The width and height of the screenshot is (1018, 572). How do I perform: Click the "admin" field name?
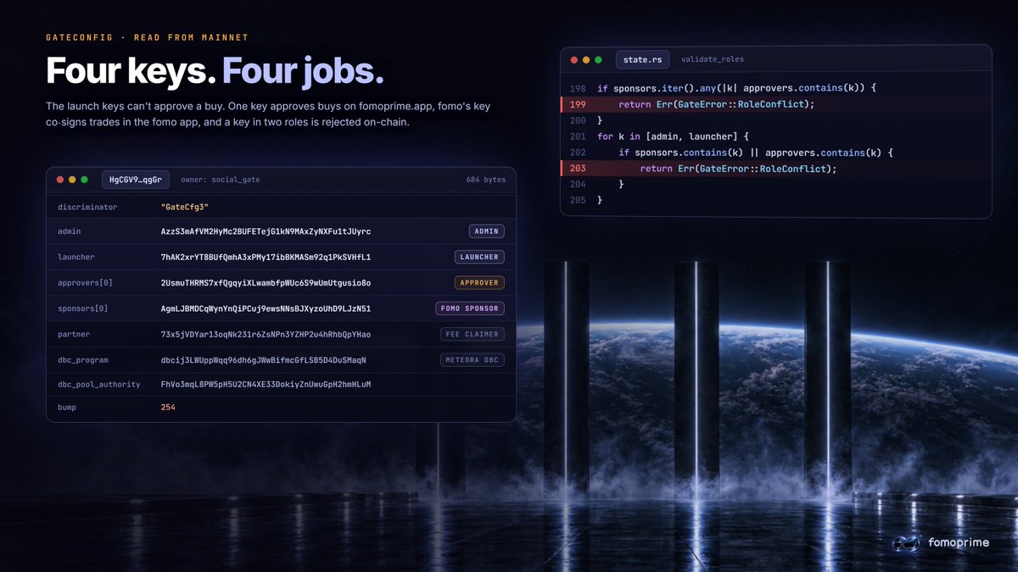tap(70, 231)
